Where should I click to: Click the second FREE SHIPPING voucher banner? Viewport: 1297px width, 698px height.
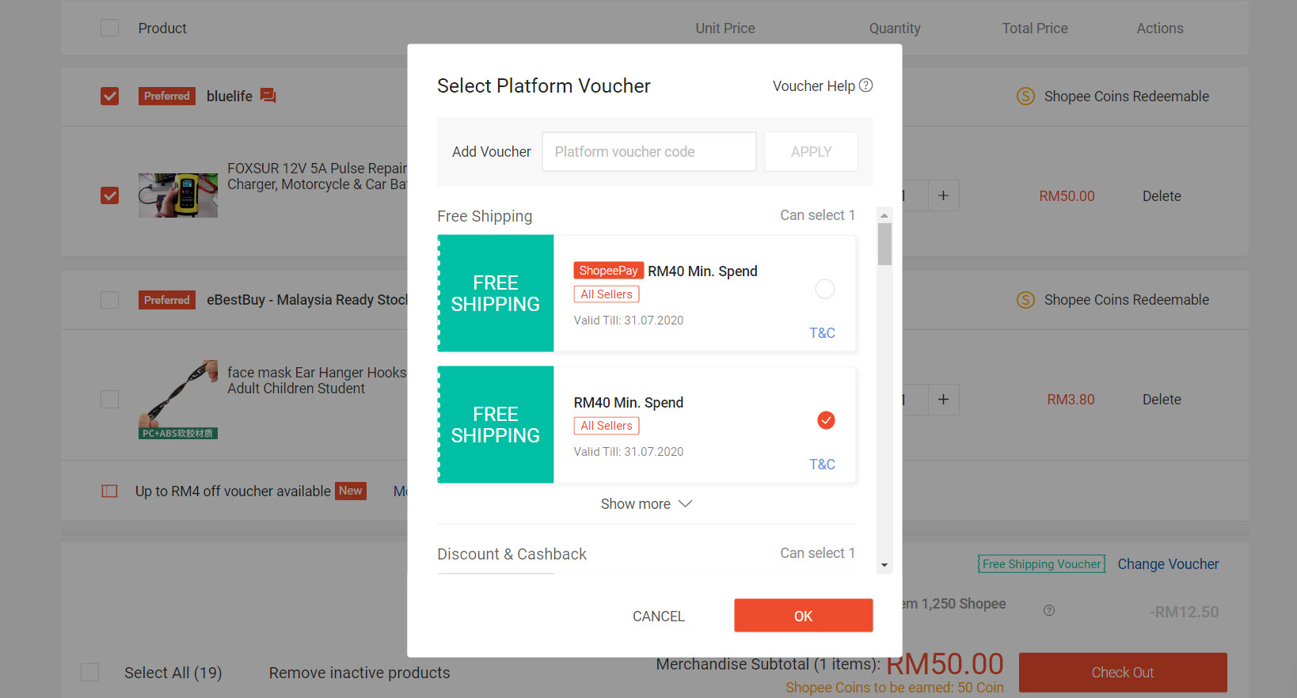[496, 425]
